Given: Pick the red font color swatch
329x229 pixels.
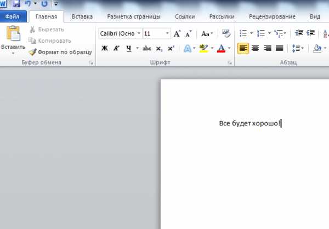Looking at the screenshot, I should [222, 49].
